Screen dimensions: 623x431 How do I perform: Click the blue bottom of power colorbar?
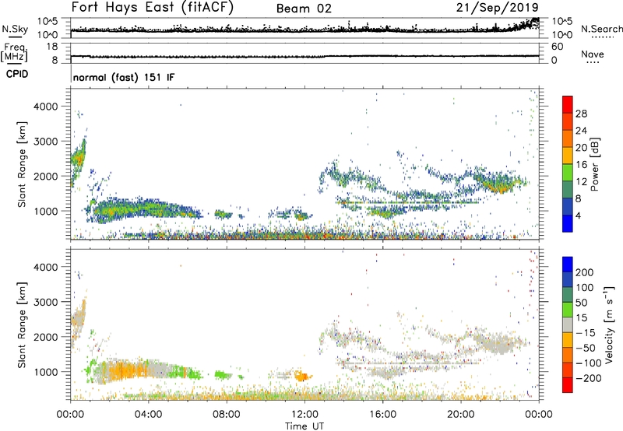tap(568, 223)
